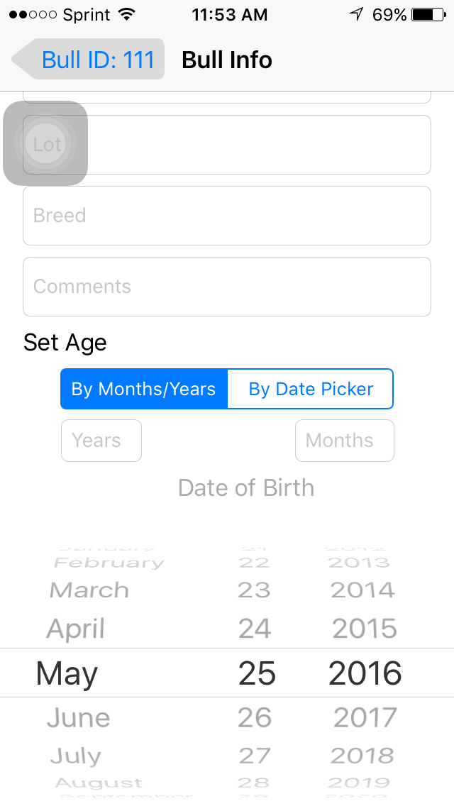Select year 2014 in the picker
Viewport: 454px width, 806px height.
363,590
